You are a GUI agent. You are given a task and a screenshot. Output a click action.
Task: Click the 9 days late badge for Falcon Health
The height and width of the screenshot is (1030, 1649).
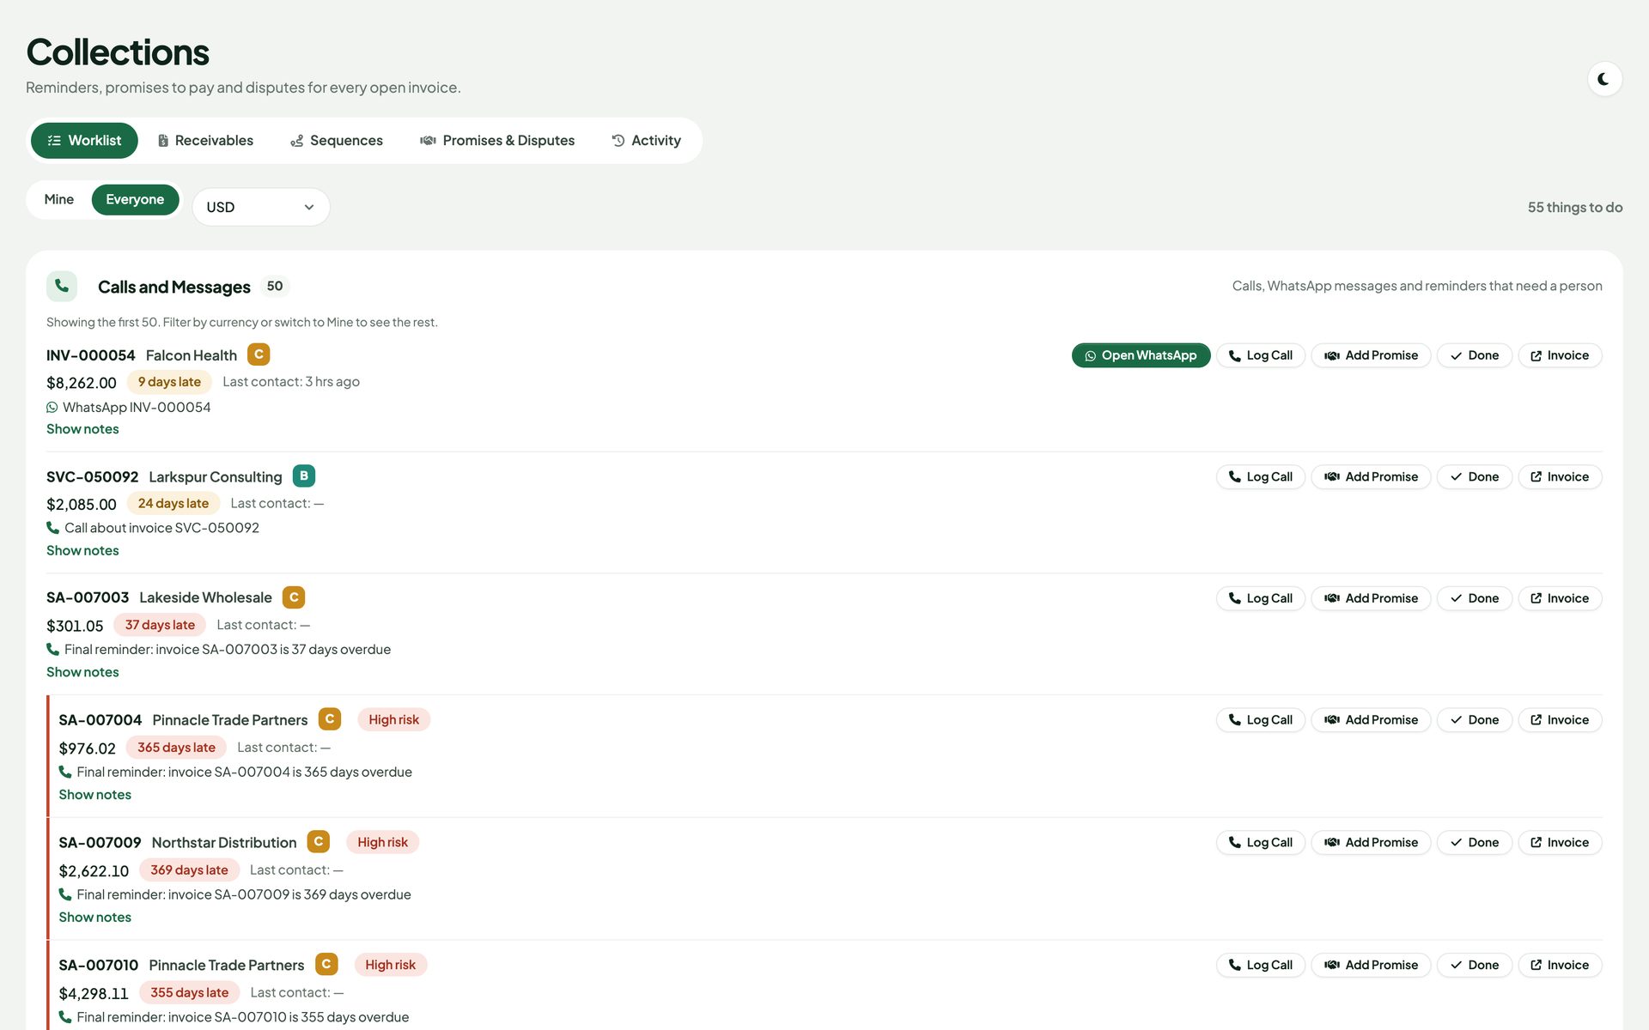(169, 382)
